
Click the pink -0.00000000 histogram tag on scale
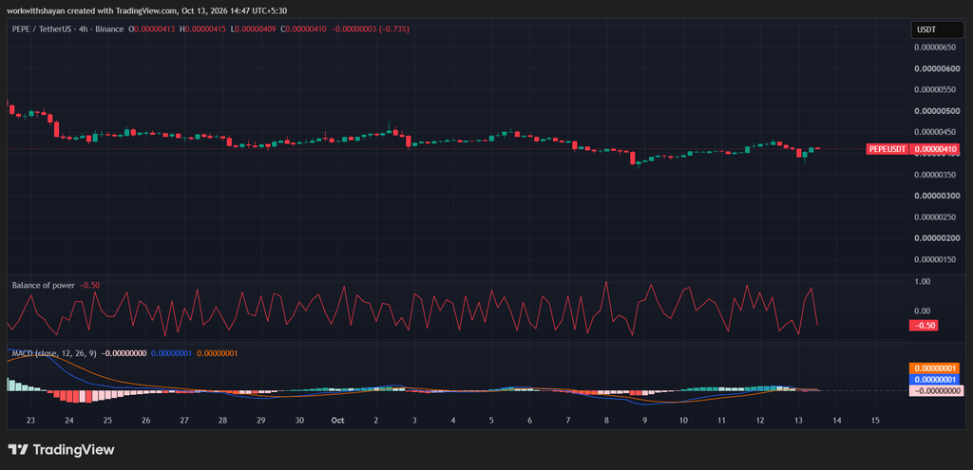(936, 390)
